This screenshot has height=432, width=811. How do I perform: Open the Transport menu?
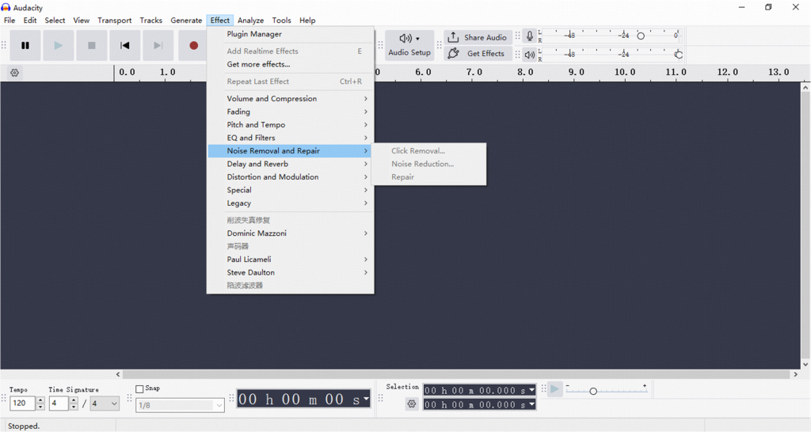114,20
